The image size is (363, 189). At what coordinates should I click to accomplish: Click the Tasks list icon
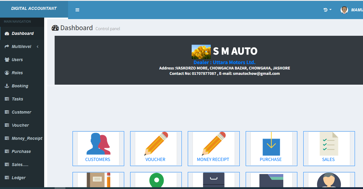tap(7, 99)
